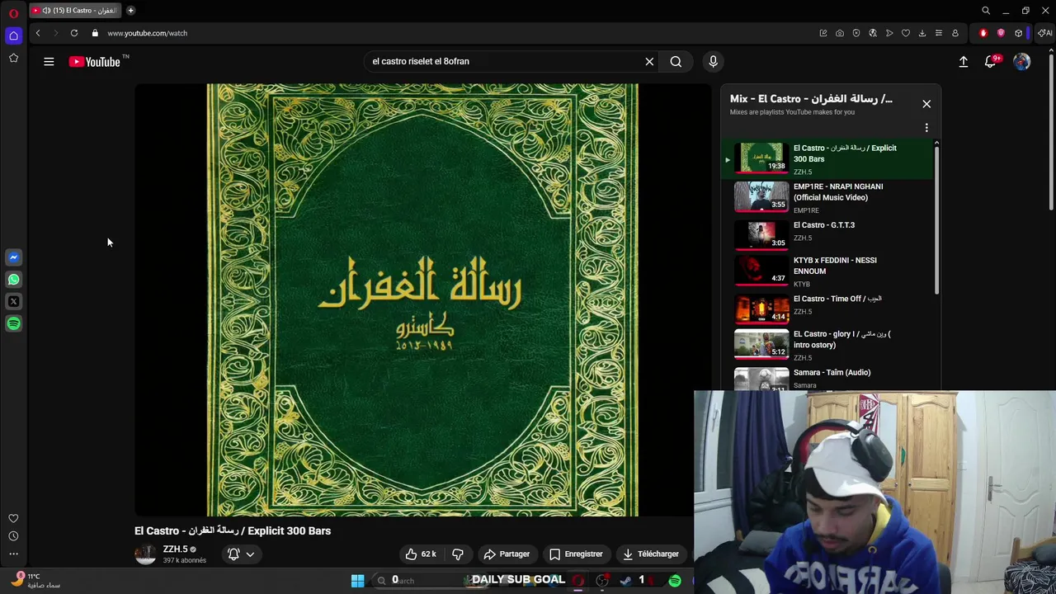Play EMP1RE - NRAPI NGHANI from playlist

[x=828, y=198]
